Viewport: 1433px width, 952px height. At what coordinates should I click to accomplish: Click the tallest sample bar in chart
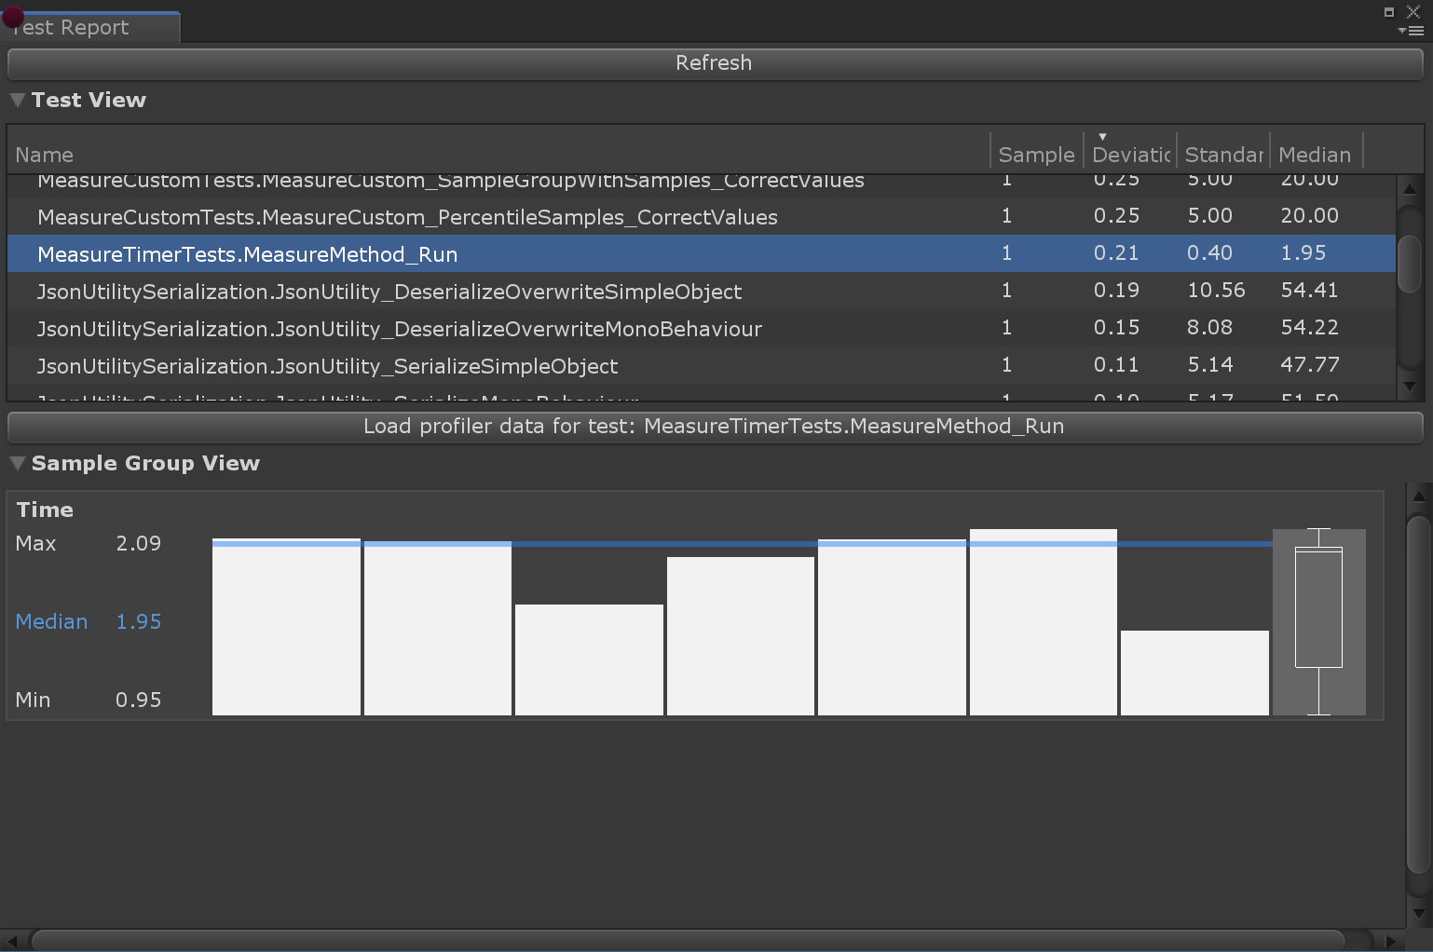[x=1044, y=622]
